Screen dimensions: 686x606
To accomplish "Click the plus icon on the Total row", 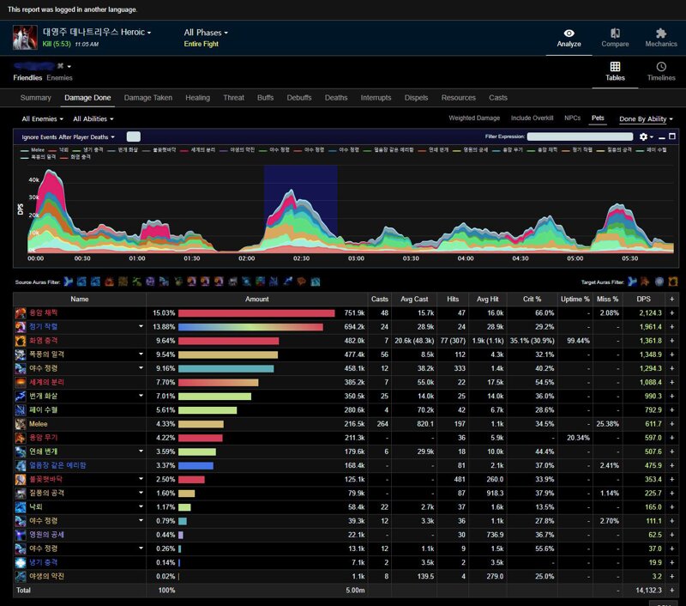I will 672,591.
